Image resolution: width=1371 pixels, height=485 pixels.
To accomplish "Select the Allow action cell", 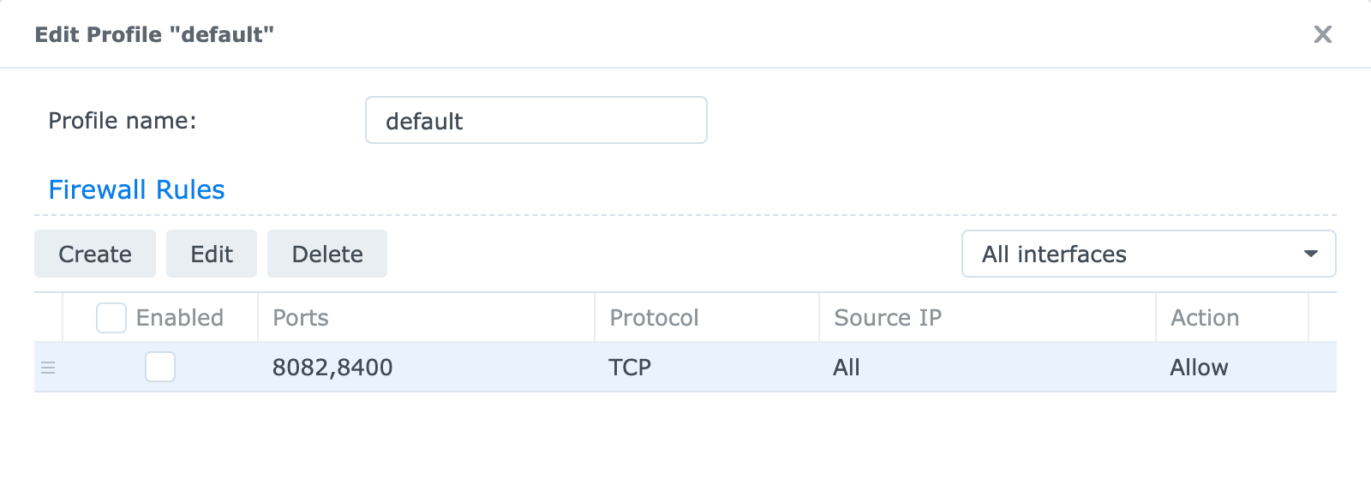I will coord(1199,368).
